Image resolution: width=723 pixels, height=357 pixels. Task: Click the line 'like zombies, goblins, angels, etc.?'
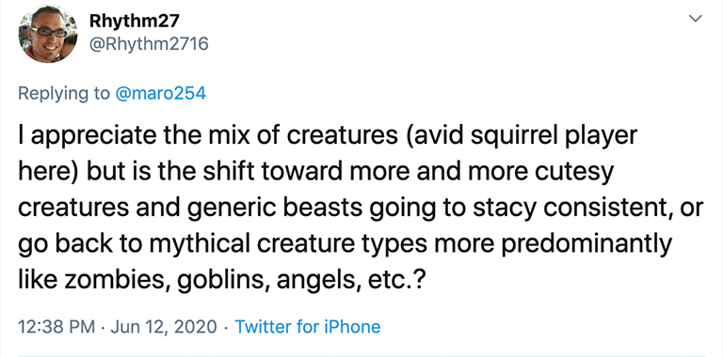tap(221, 280)
